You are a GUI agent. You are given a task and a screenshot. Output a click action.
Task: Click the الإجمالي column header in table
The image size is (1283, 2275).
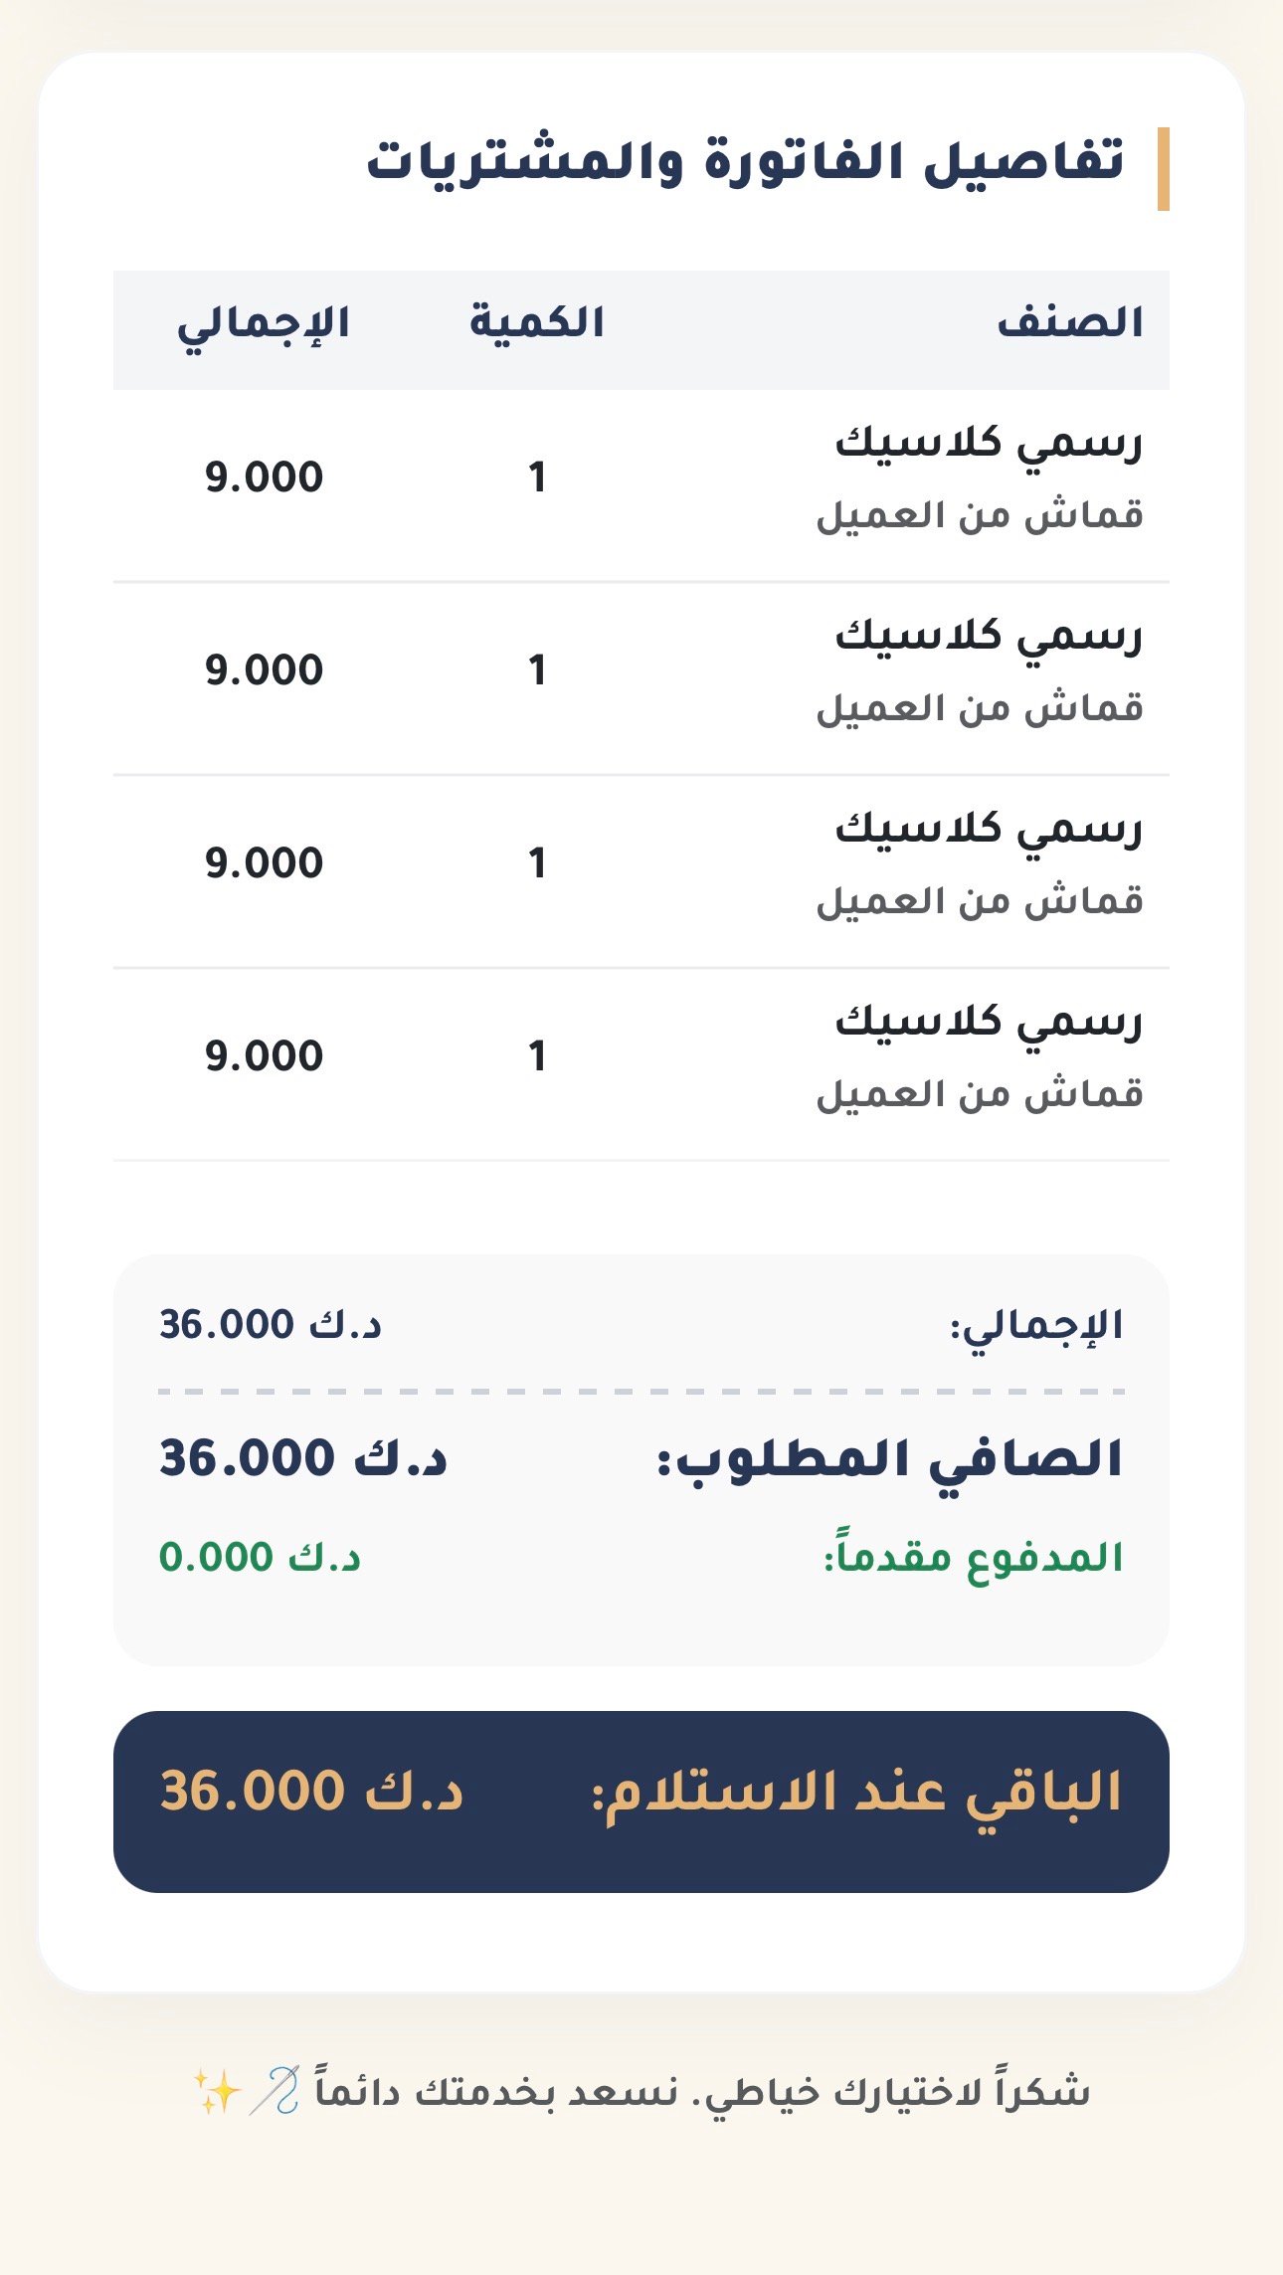(264, 324)
